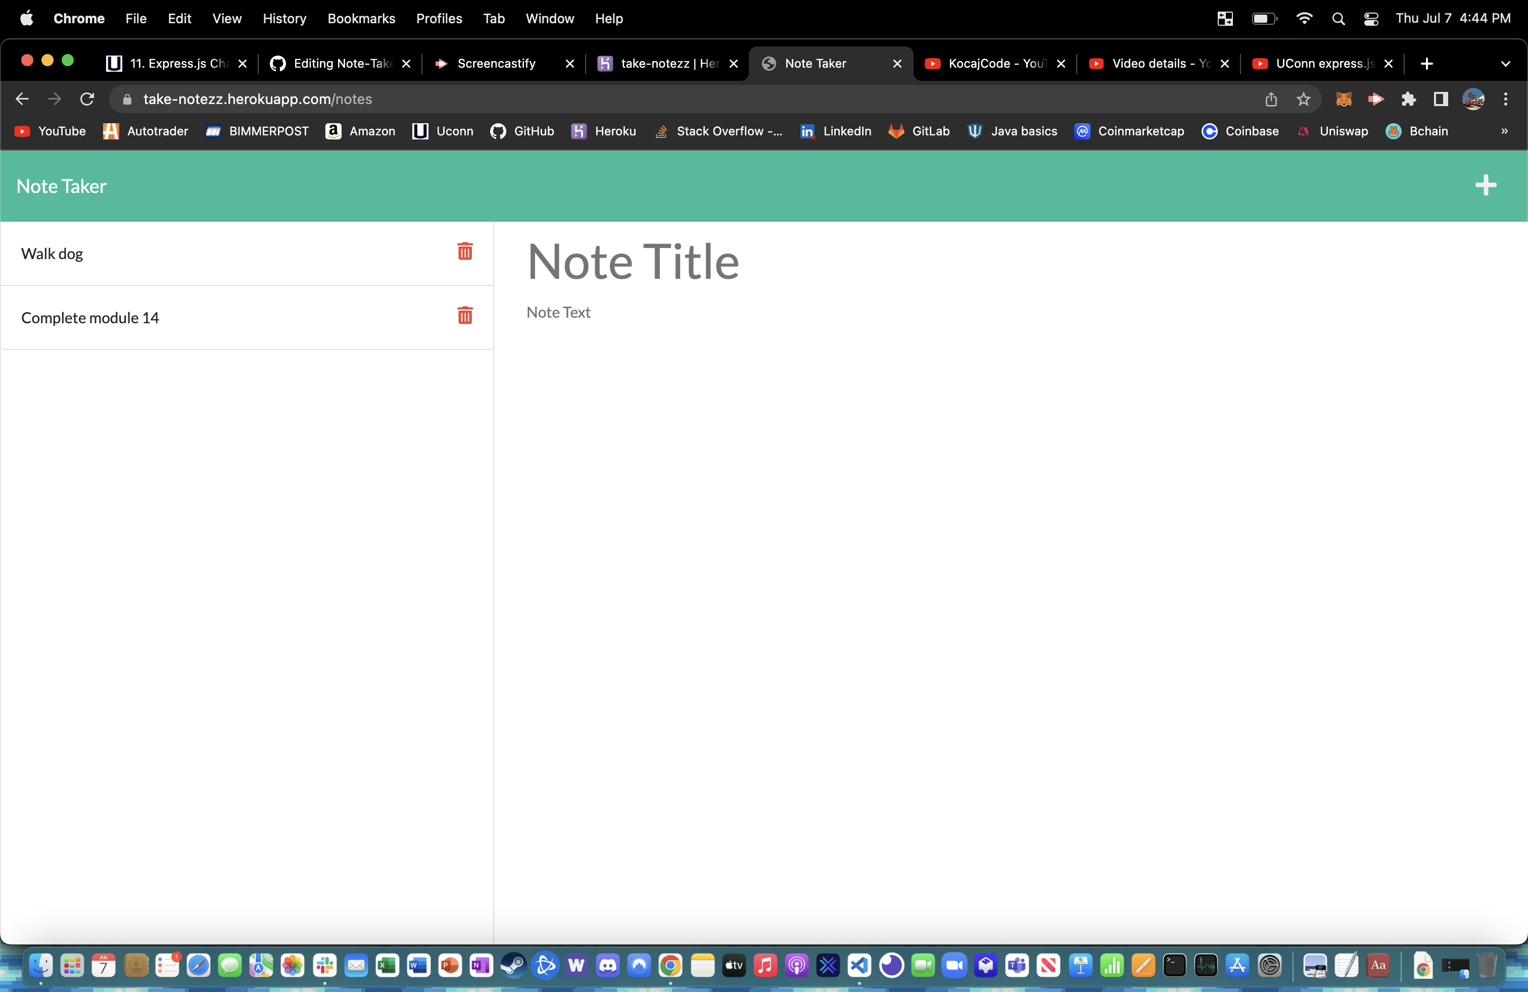Screen dimensions: 1528x992
Task: Launch Slack from the Dock
Action: point(325,965)
